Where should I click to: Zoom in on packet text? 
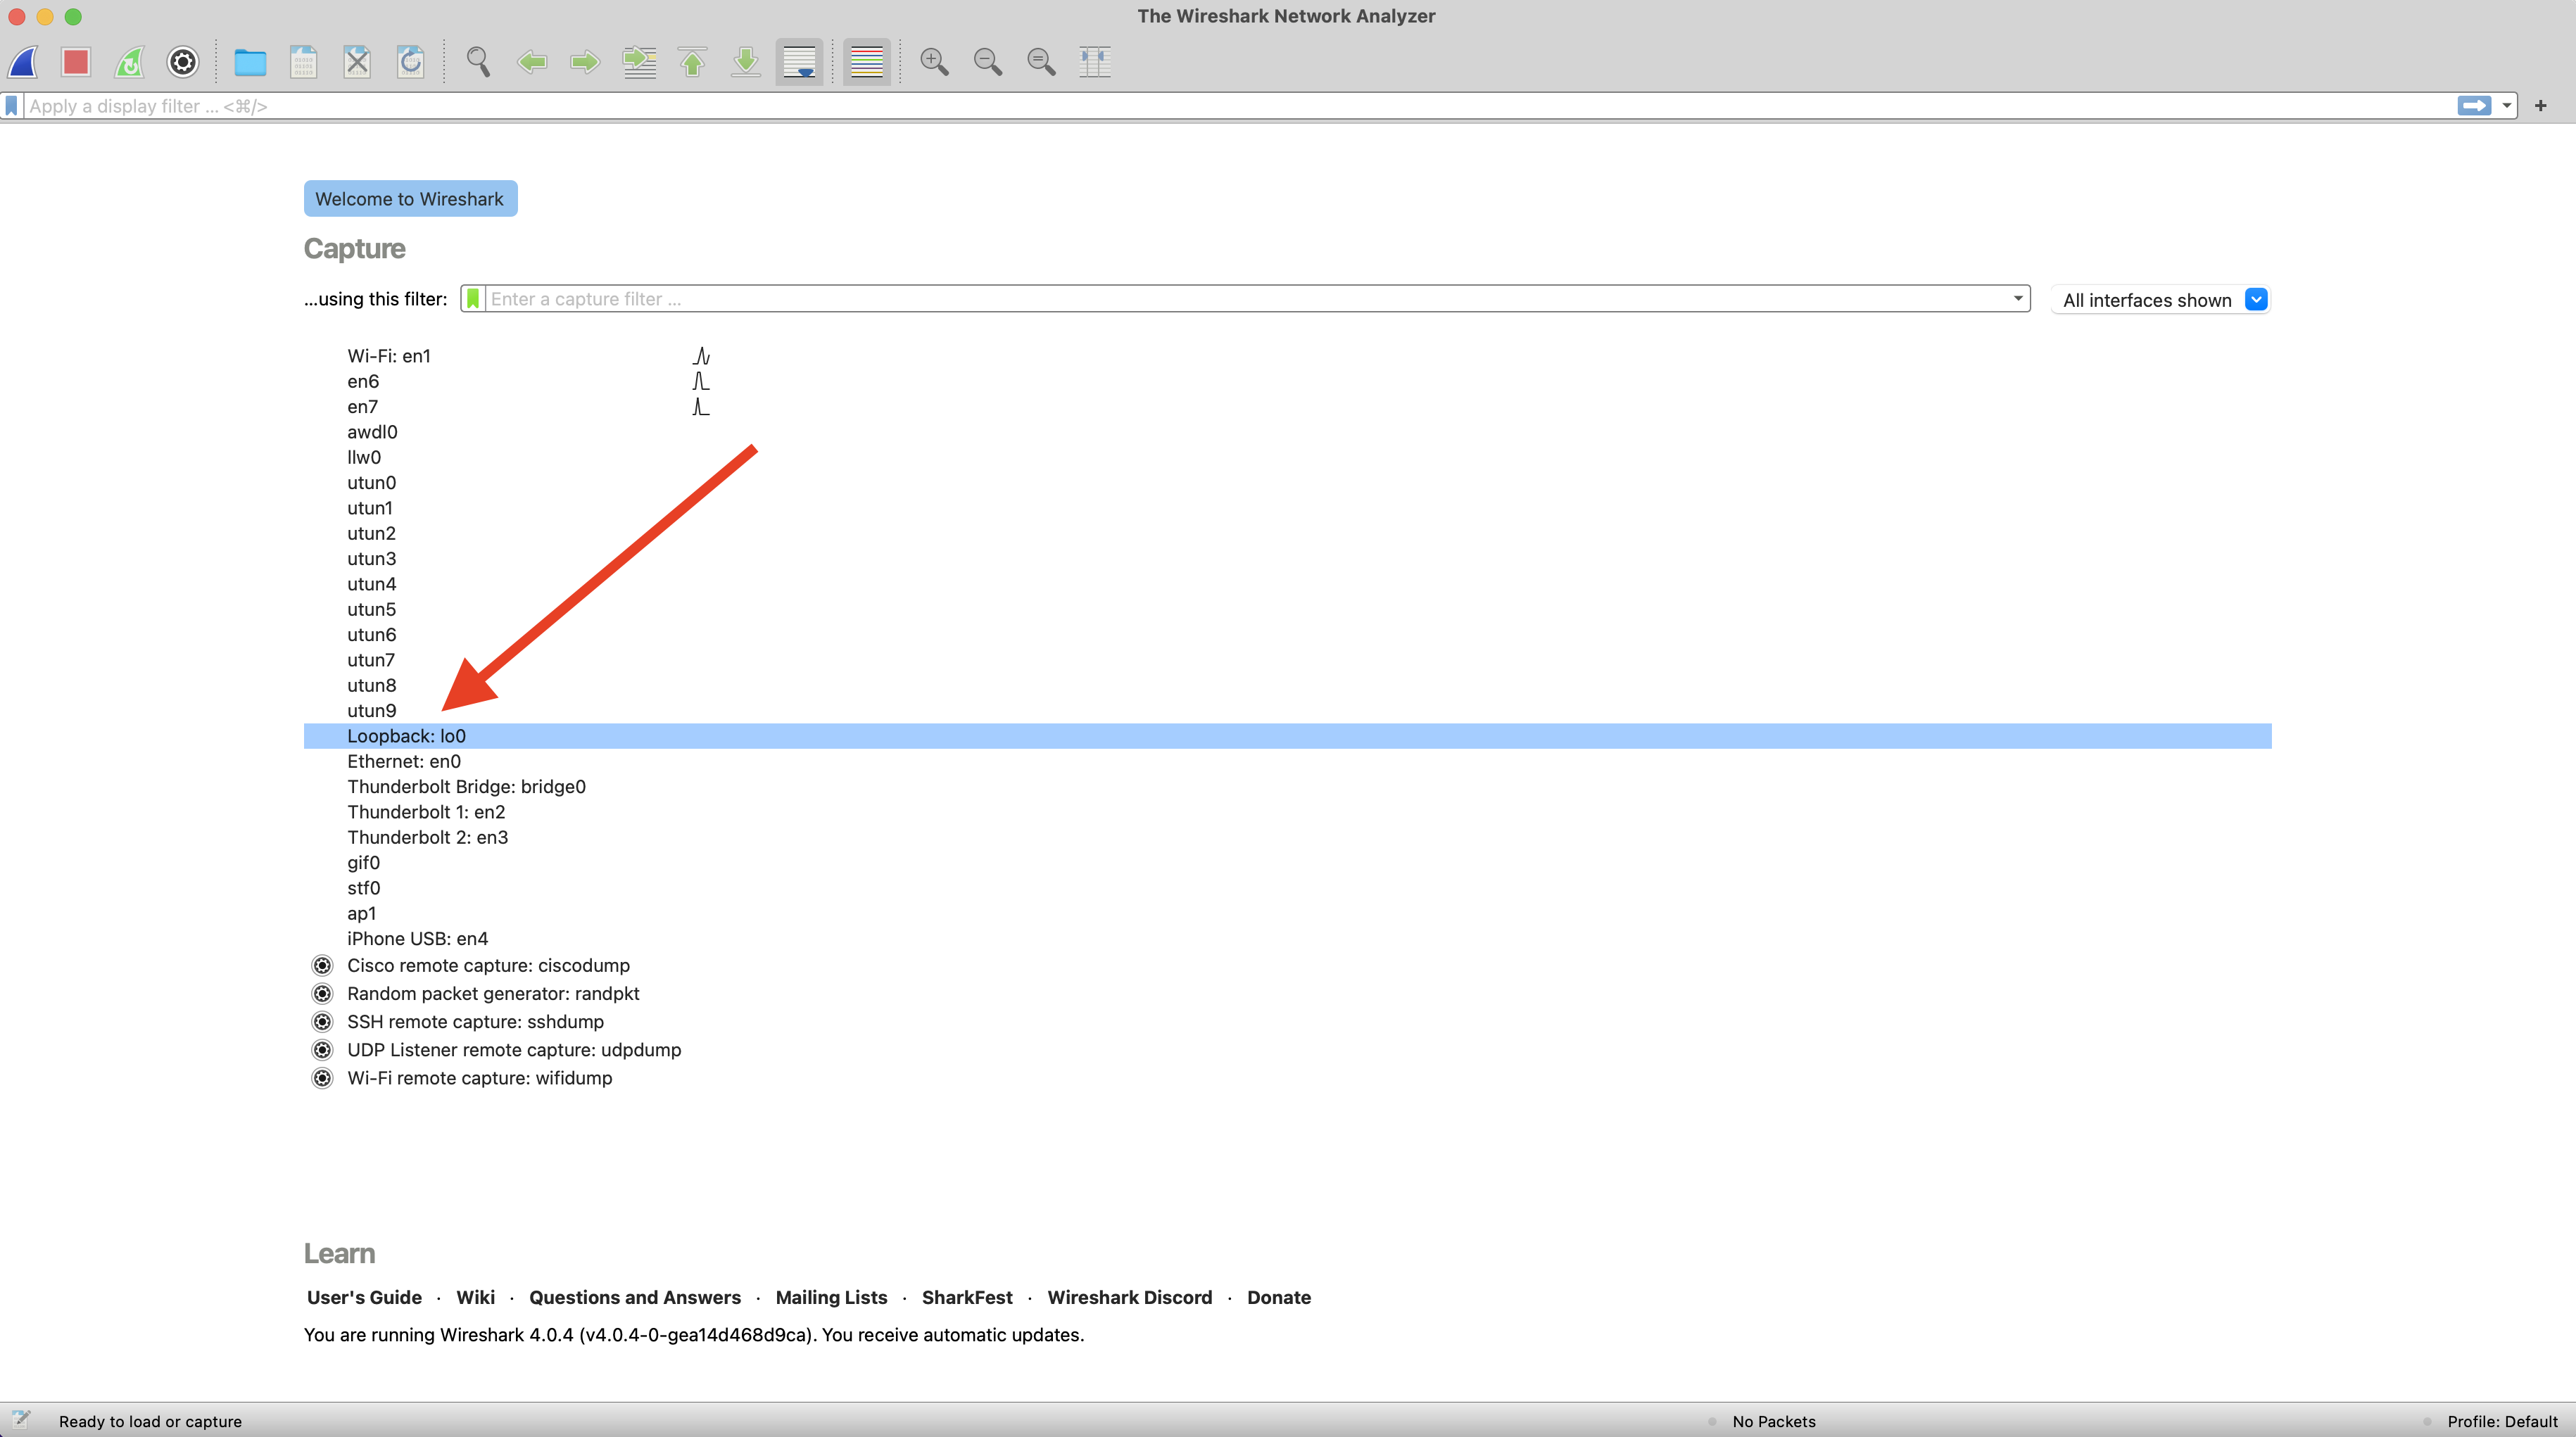tap(934, 62)
